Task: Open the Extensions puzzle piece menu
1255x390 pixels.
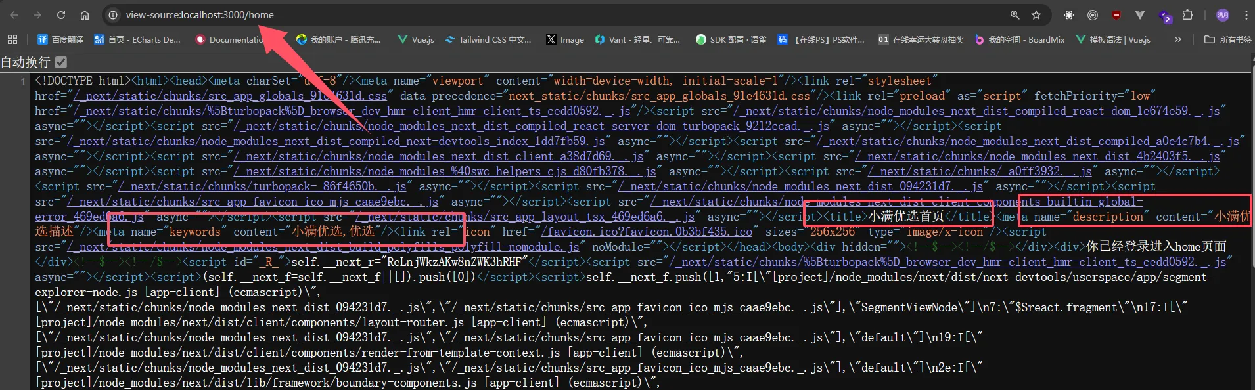Action: coord(1188,14)
